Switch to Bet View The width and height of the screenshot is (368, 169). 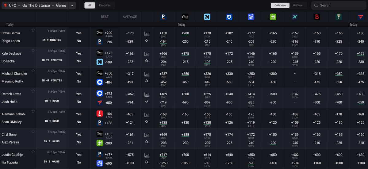[298, 5]
